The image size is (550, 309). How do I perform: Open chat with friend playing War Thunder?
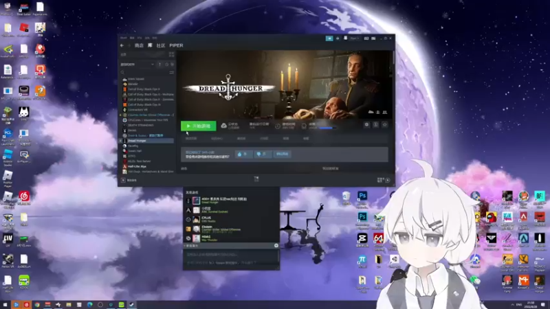(x=232, y=238)
